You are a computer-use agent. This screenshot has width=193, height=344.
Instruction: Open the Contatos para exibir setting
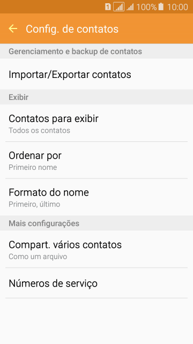96,123
